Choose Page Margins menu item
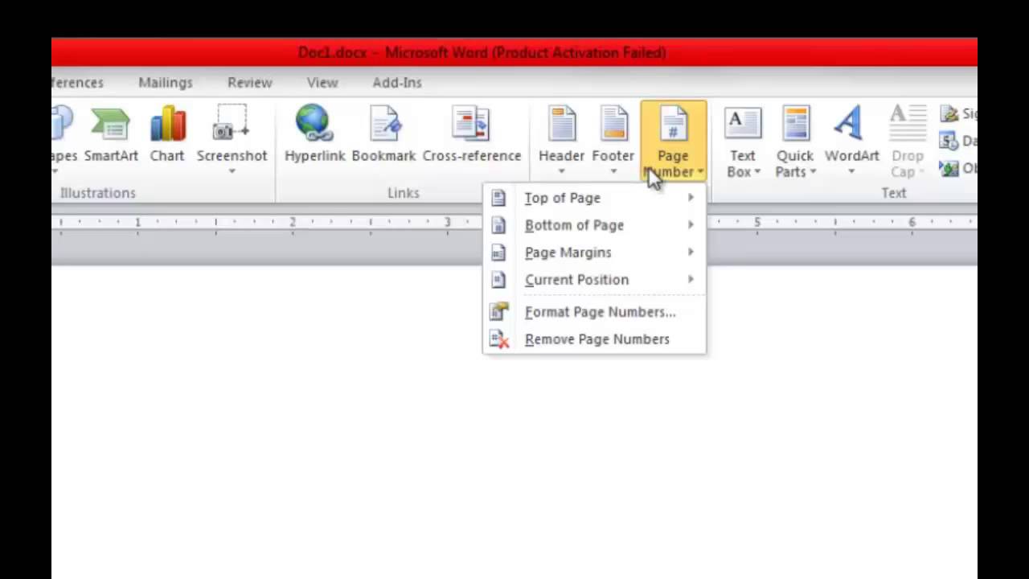This screenshot has width=1029, height=579. [594, 253]
